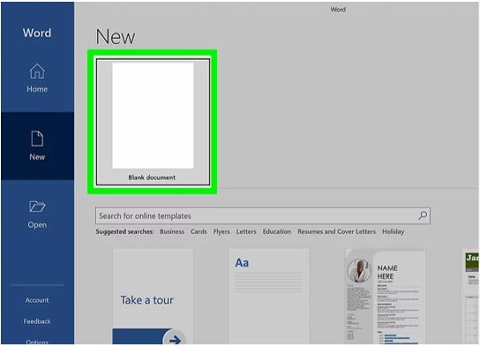480x347 pixels.
Task: Click the Search for online templates field
Action: click(263, 215)
